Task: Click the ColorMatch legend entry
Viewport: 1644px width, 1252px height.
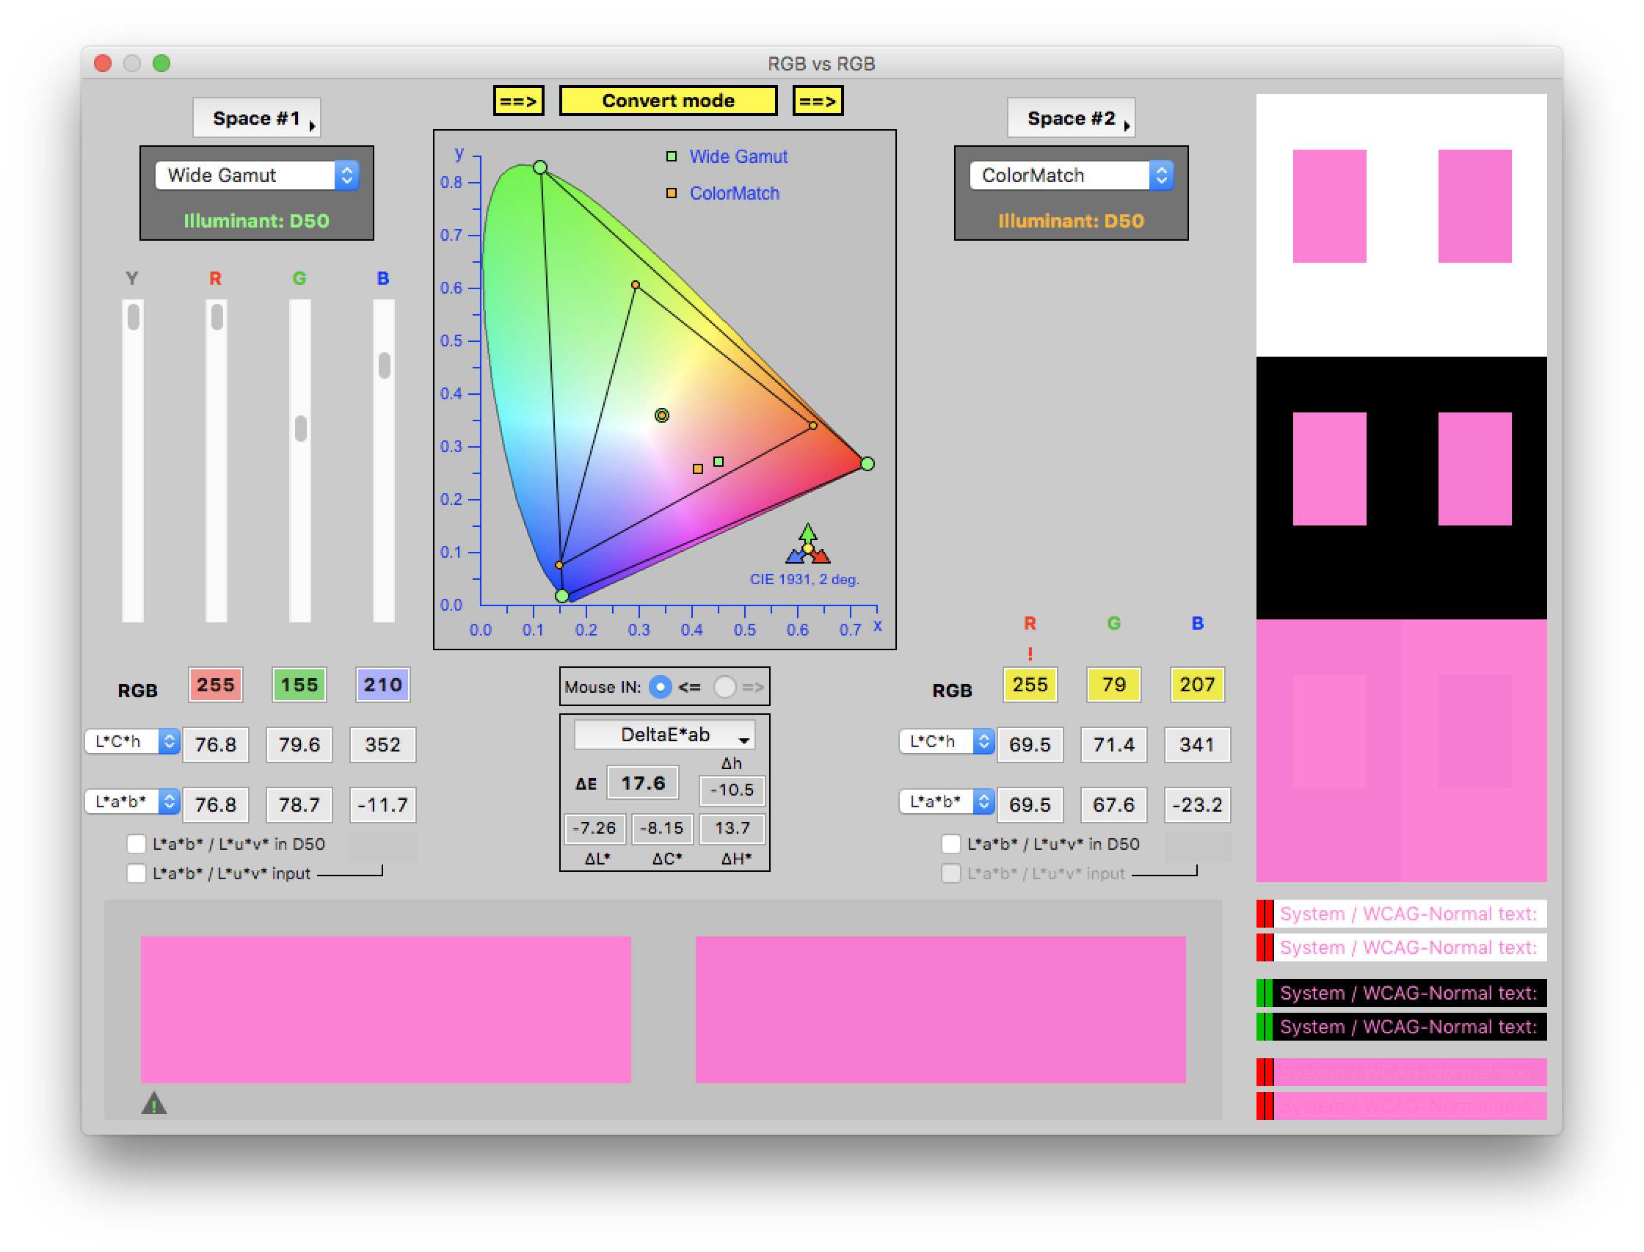Action: pyautogui.click(x=723, y=193)
